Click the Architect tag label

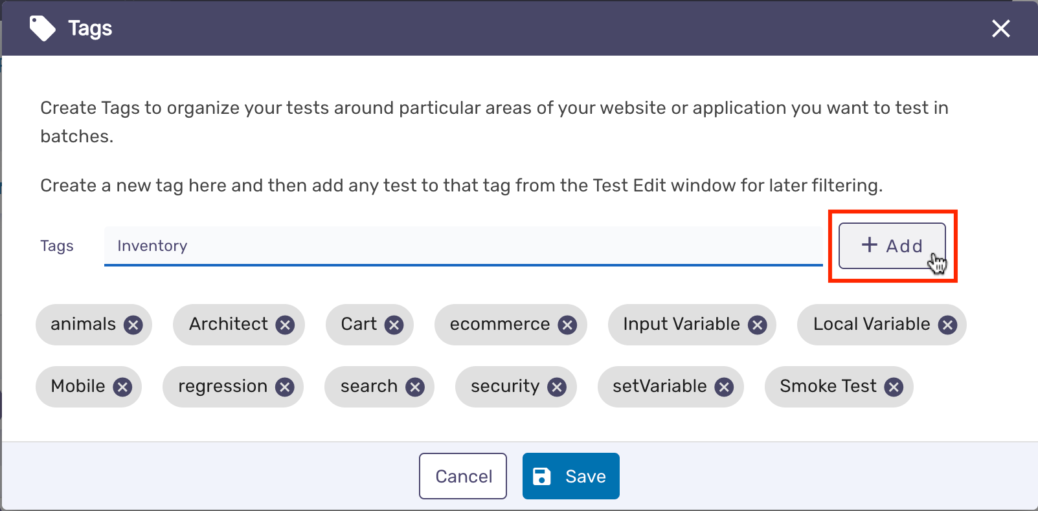point(229,324)
